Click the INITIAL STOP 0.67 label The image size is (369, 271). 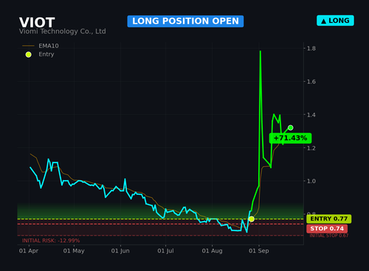click(x=329, y=236)
